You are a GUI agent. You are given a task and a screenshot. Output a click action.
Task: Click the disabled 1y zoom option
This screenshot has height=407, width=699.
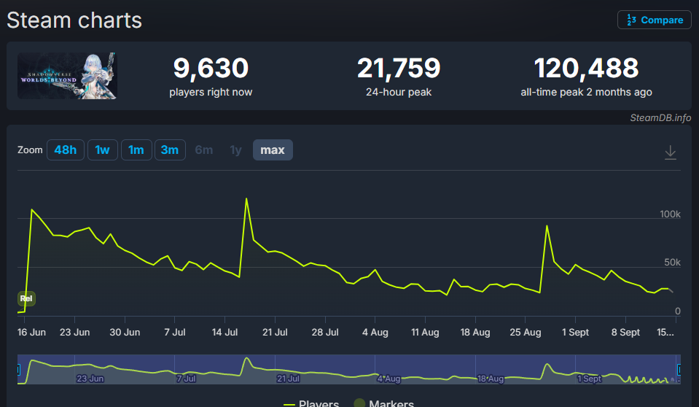tap(235, 150)
